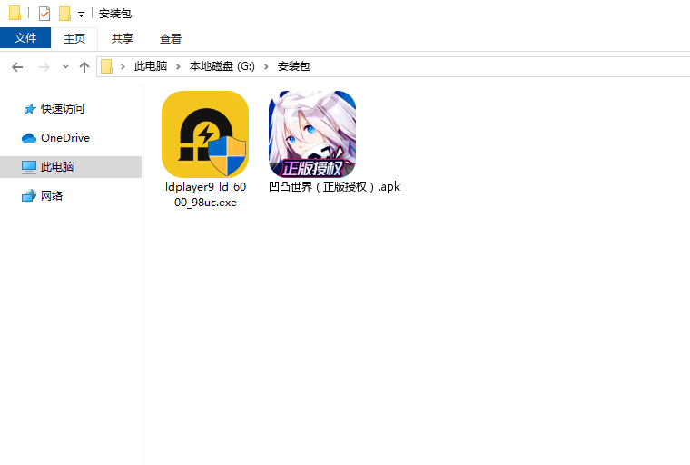Click the folder icon in address bar
This screenshot has height=465, width=690.
point(107,66)
